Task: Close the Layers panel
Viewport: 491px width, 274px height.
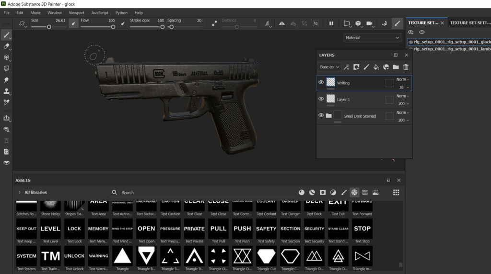Action: click(x=407, y=55)
